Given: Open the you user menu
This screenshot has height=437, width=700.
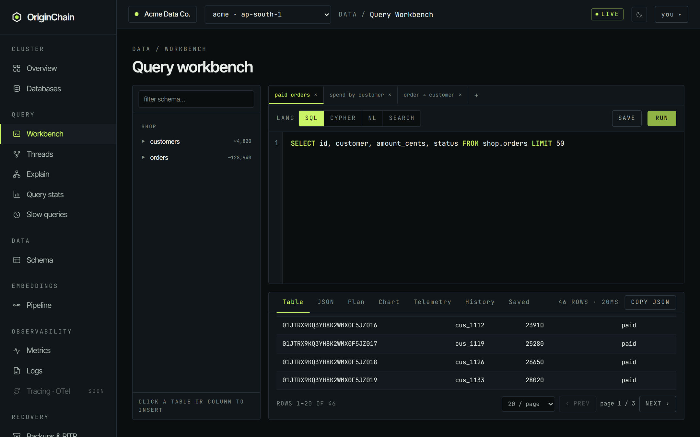Looking at the screenshot, I should click(x=671, y=14).
